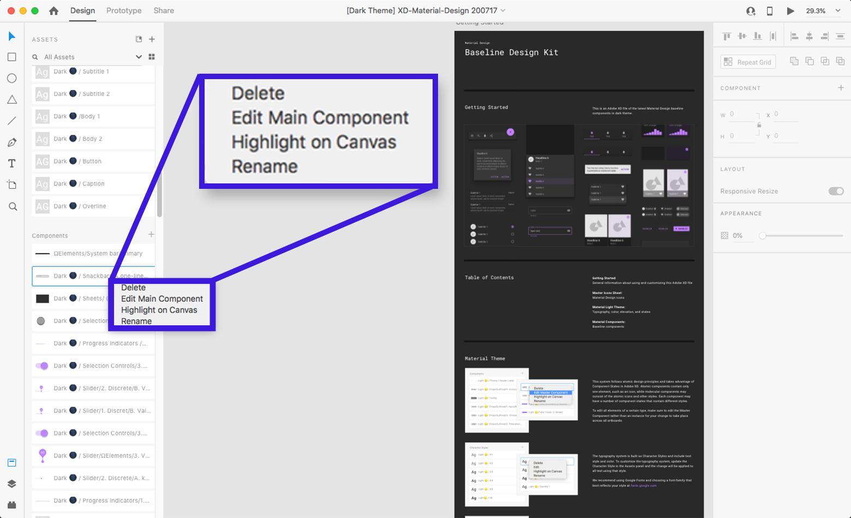
Task: Switch to the Prototype tab
Action: point(124,10)
